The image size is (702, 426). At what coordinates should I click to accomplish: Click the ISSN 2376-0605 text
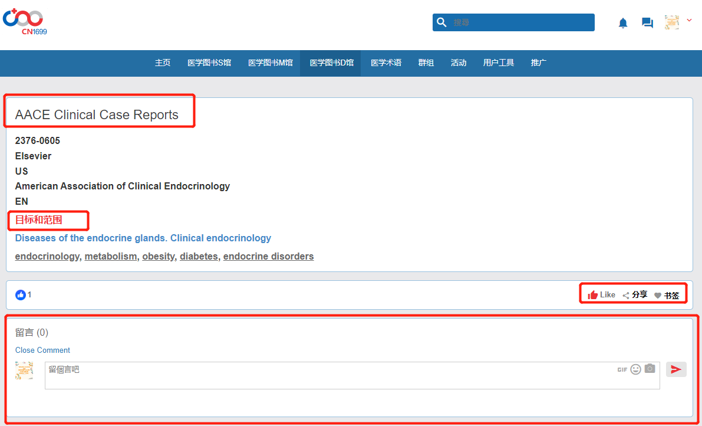[38, 140]
